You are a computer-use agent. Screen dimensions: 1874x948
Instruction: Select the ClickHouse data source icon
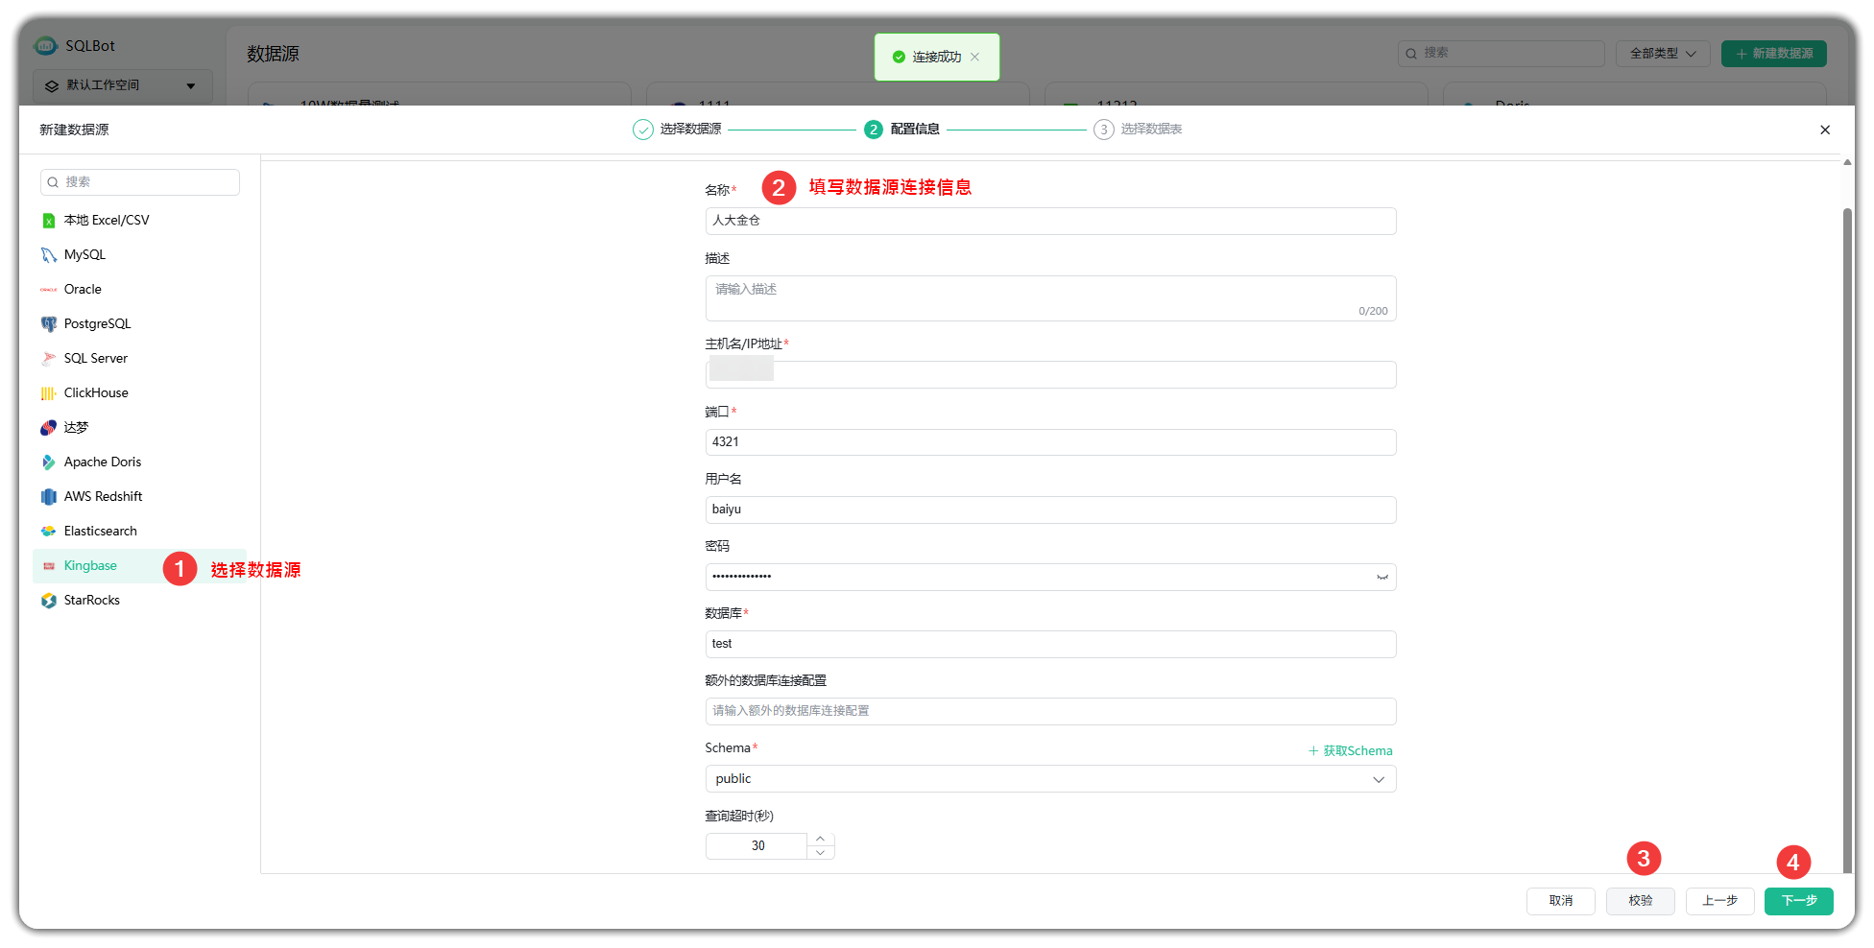point(49,392)
